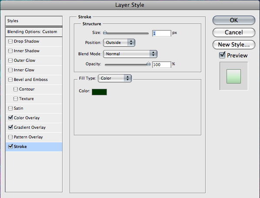Open Pattern Overlay settings label
The height and width of the screenshot is (198, 260).
pos(28,137)
